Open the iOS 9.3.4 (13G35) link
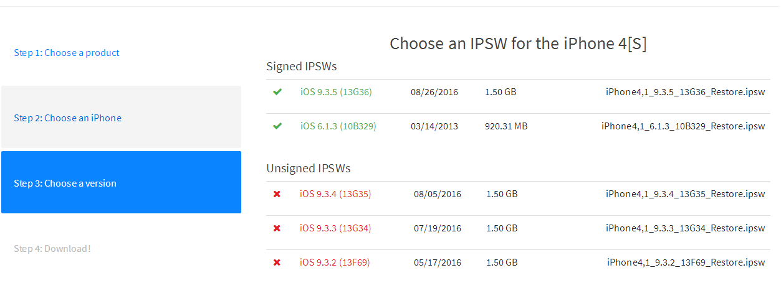781x283 pixels. (x=335, y=194)
